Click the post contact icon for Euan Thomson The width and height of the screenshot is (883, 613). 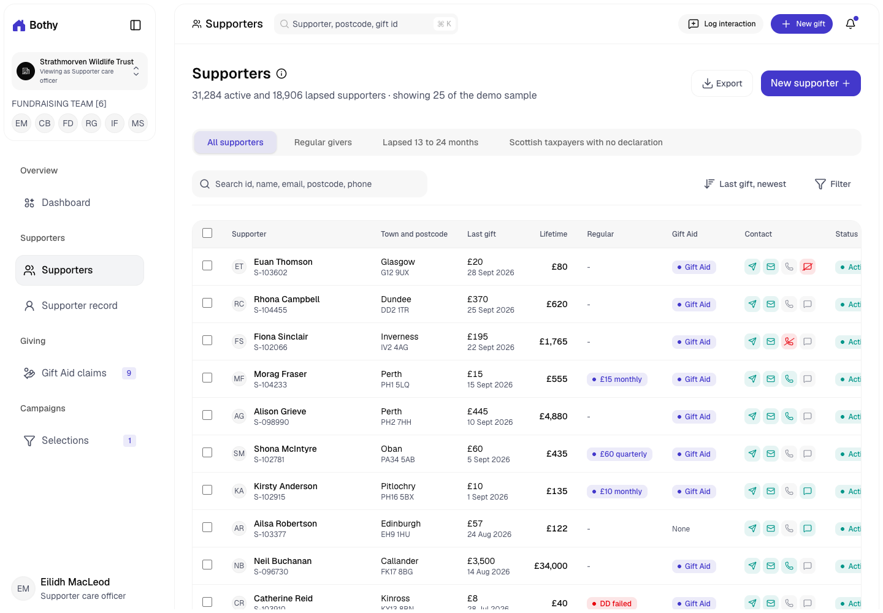752,267
